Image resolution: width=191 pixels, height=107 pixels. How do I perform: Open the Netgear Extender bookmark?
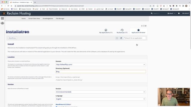click(25, 9)
